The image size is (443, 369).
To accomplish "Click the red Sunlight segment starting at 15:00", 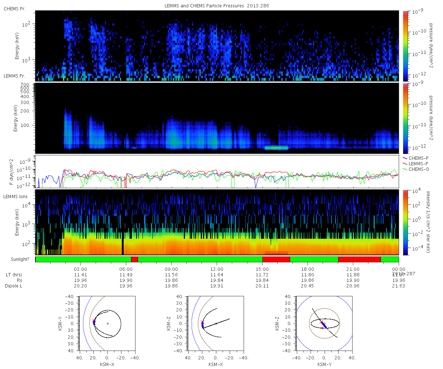I will click(276, 259).
